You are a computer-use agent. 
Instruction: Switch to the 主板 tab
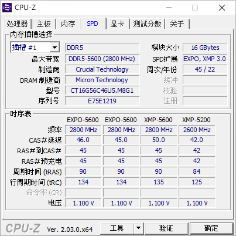point(44,24)
